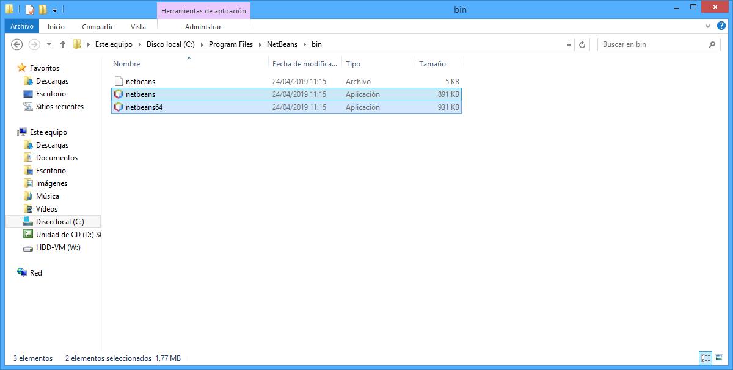Collapse the ribbon with the chevron
Image resolution: width=733 pixels, height=370 pixels.
(707, 26)
